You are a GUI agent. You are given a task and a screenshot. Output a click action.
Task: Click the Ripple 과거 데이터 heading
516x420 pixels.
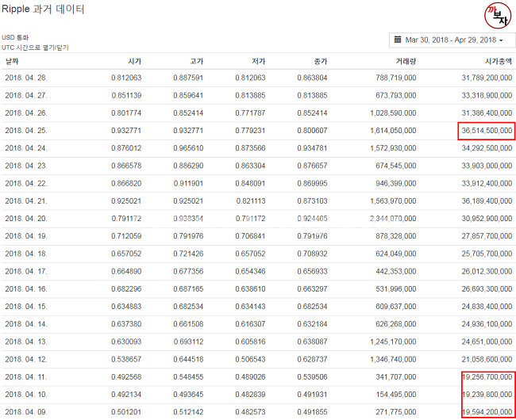click(x=43, y=9)
